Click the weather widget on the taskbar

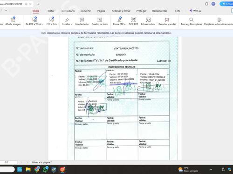pos(188,169)
